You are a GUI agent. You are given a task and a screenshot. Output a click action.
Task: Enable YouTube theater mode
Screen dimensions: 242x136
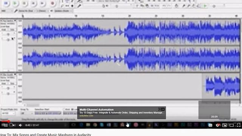pyautogui.click(x=231, y=125)
